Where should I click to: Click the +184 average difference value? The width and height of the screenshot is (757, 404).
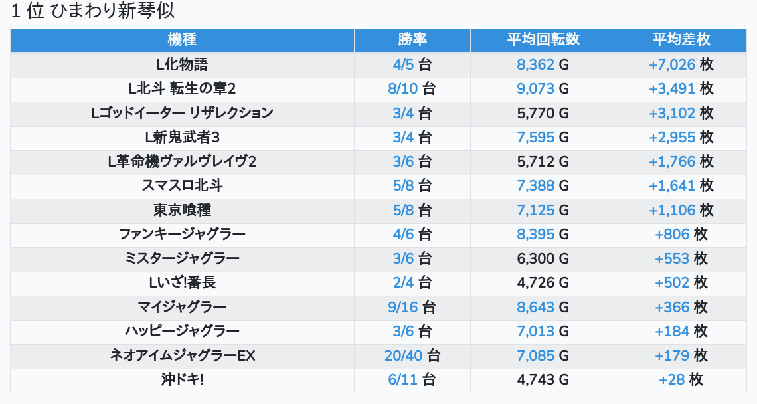pyautogui.click(x=672, y=332)
